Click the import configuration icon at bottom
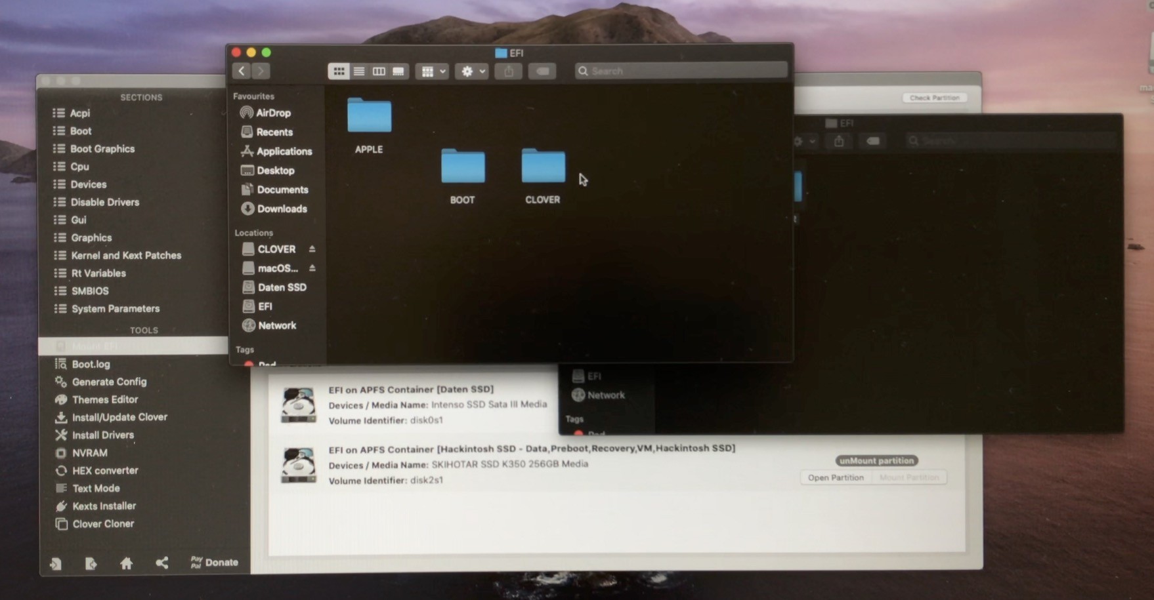 point(56,563)
